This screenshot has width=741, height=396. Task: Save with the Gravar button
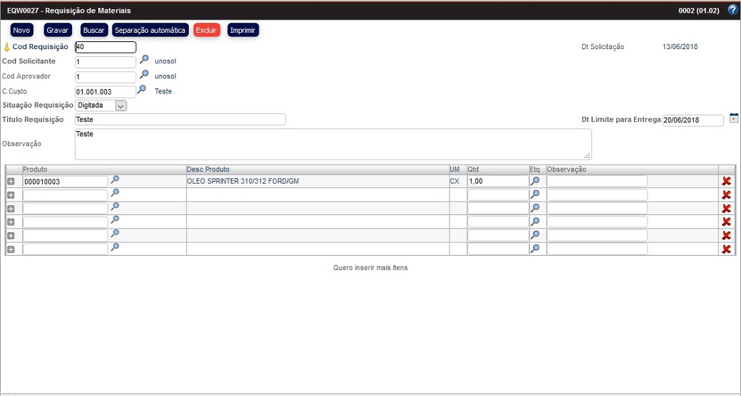click(58, 30)
